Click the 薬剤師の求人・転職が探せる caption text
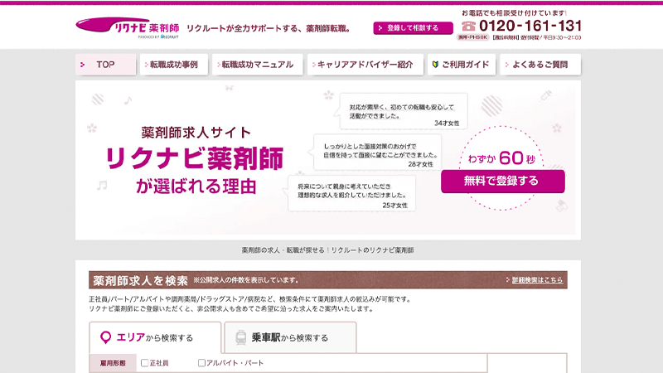Image resolution: width=663 pixels, height=373 pixels. [327, 250]
